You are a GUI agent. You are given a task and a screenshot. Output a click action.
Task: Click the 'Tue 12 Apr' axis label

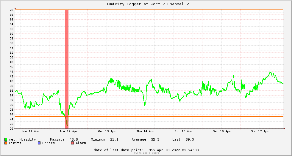[x=68, y=131]
